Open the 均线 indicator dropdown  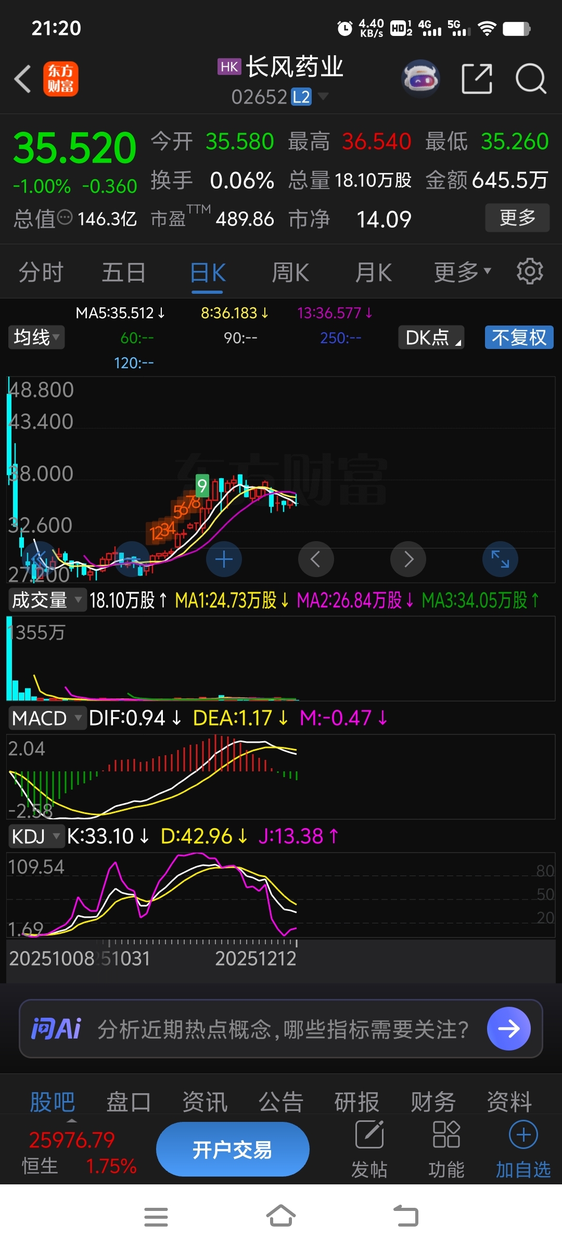click(36, 337)
